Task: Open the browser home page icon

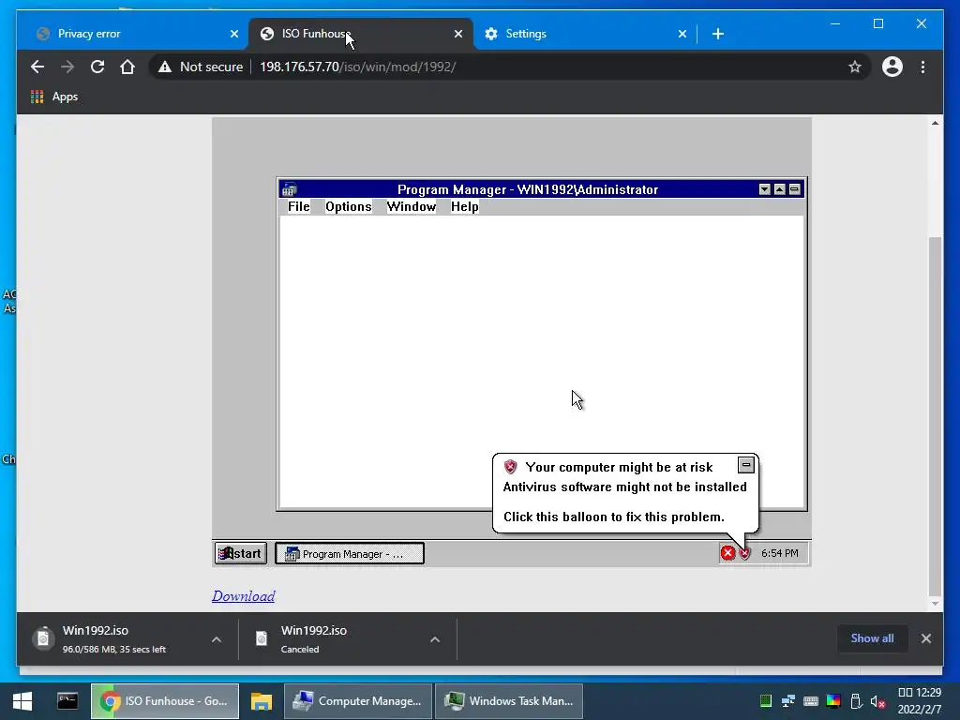Action: click(x=127, y=67)
